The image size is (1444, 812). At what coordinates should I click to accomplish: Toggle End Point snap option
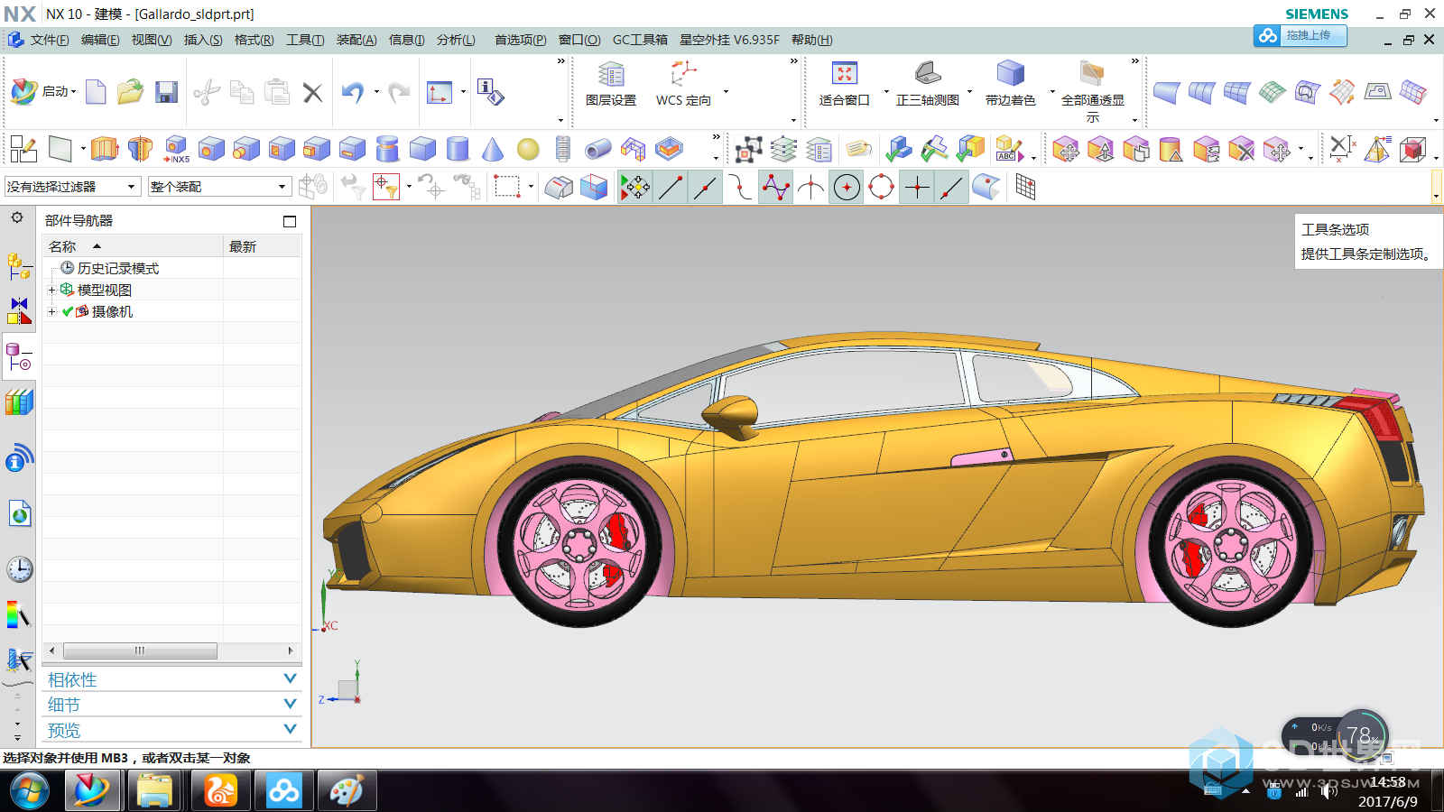point(671,188)
